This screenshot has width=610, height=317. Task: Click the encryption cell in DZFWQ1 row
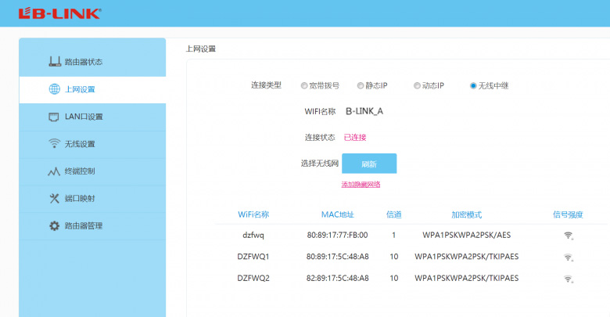(x=466, y=257)
